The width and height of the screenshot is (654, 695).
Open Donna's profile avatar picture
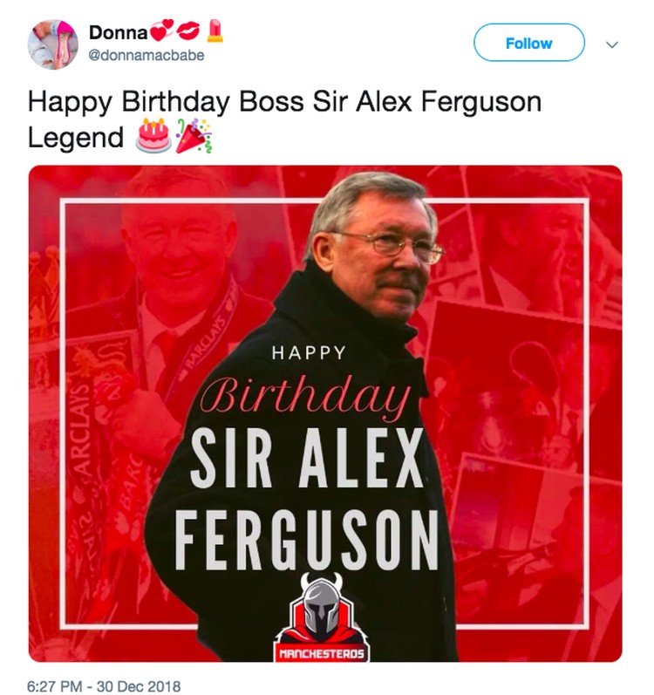(x=52, y=44)
